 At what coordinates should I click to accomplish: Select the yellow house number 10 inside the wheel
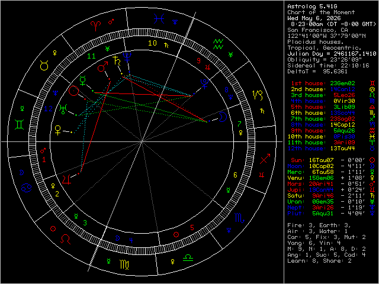pyautogui.click(x=152, y=43)
